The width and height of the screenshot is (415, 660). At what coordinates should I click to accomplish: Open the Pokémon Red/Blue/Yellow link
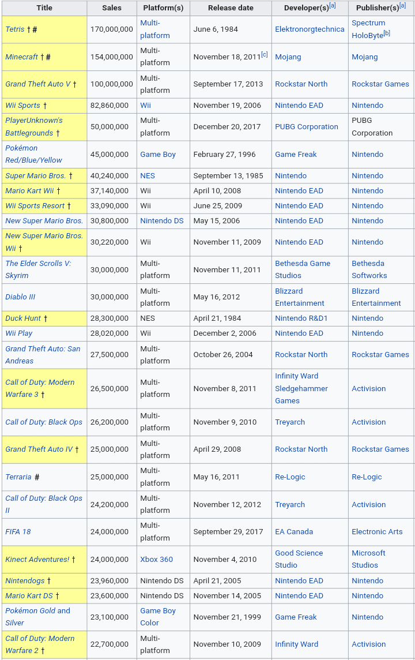(33, 155)
